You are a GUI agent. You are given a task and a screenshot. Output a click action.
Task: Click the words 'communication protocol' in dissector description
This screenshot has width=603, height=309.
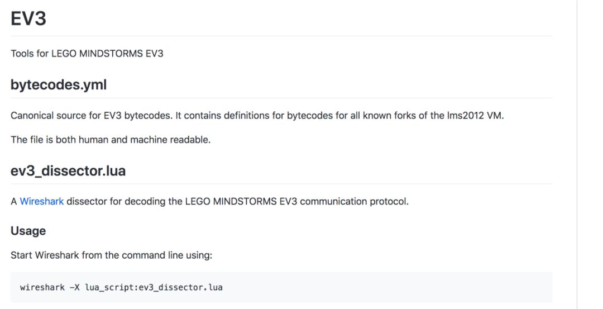point(354,201)
